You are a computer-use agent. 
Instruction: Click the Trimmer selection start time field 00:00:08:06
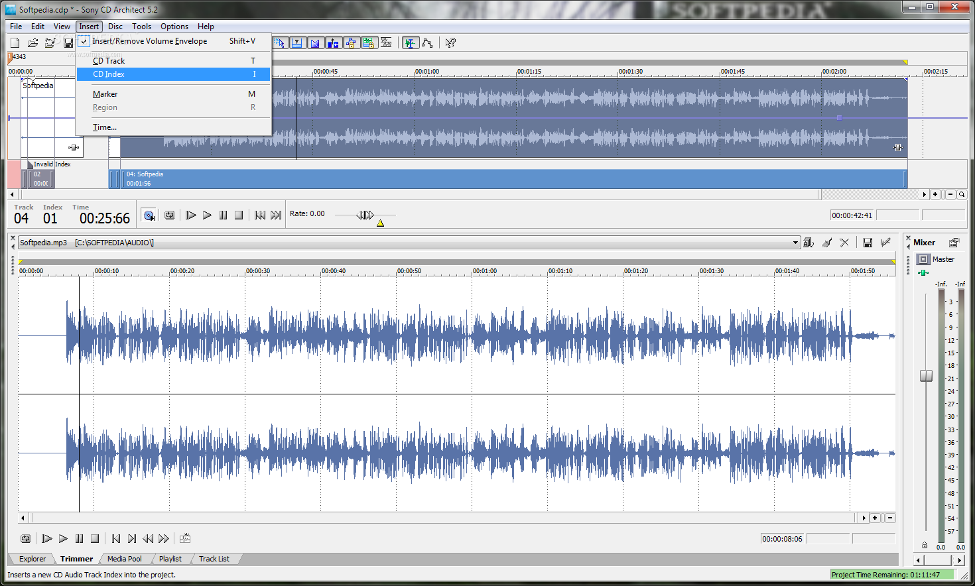click(783, 539)
